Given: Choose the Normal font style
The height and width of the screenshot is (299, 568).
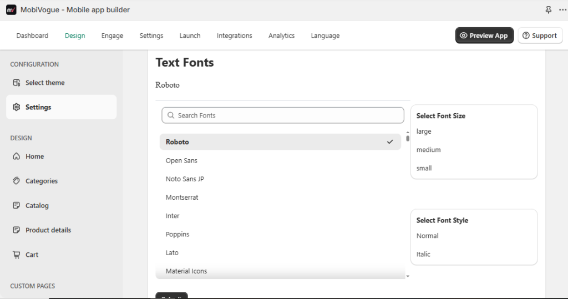Looking at the screenshot, I should click(428, 236).
